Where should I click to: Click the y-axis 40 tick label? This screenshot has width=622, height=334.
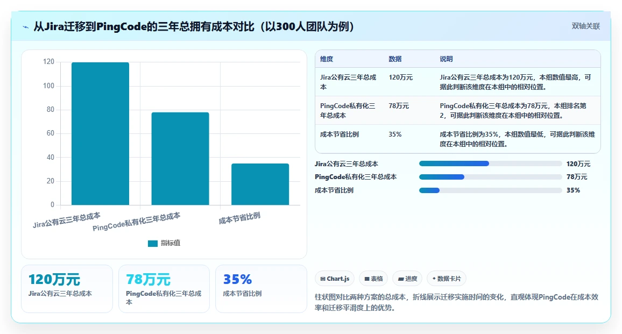coord(51,157)
